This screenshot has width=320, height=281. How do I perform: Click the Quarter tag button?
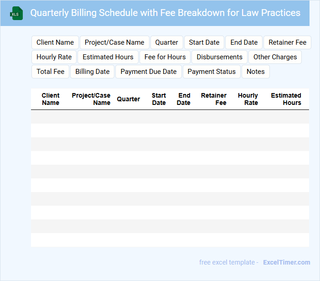point(166,42)
